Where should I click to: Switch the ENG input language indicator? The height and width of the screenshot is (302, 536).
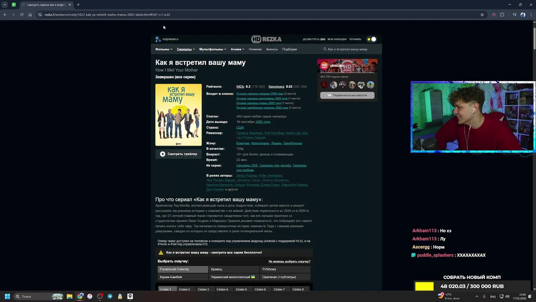tap(493, 297)
